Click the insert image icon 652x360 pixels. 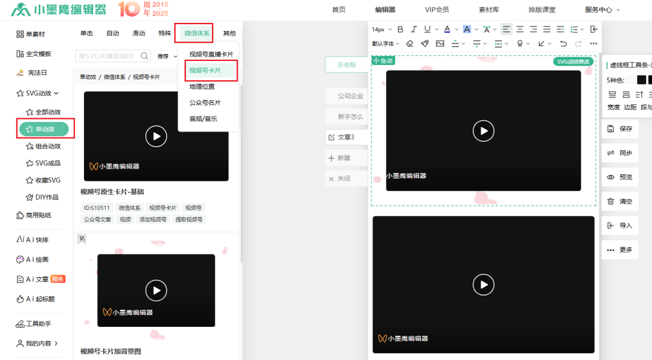pos(439,43)
